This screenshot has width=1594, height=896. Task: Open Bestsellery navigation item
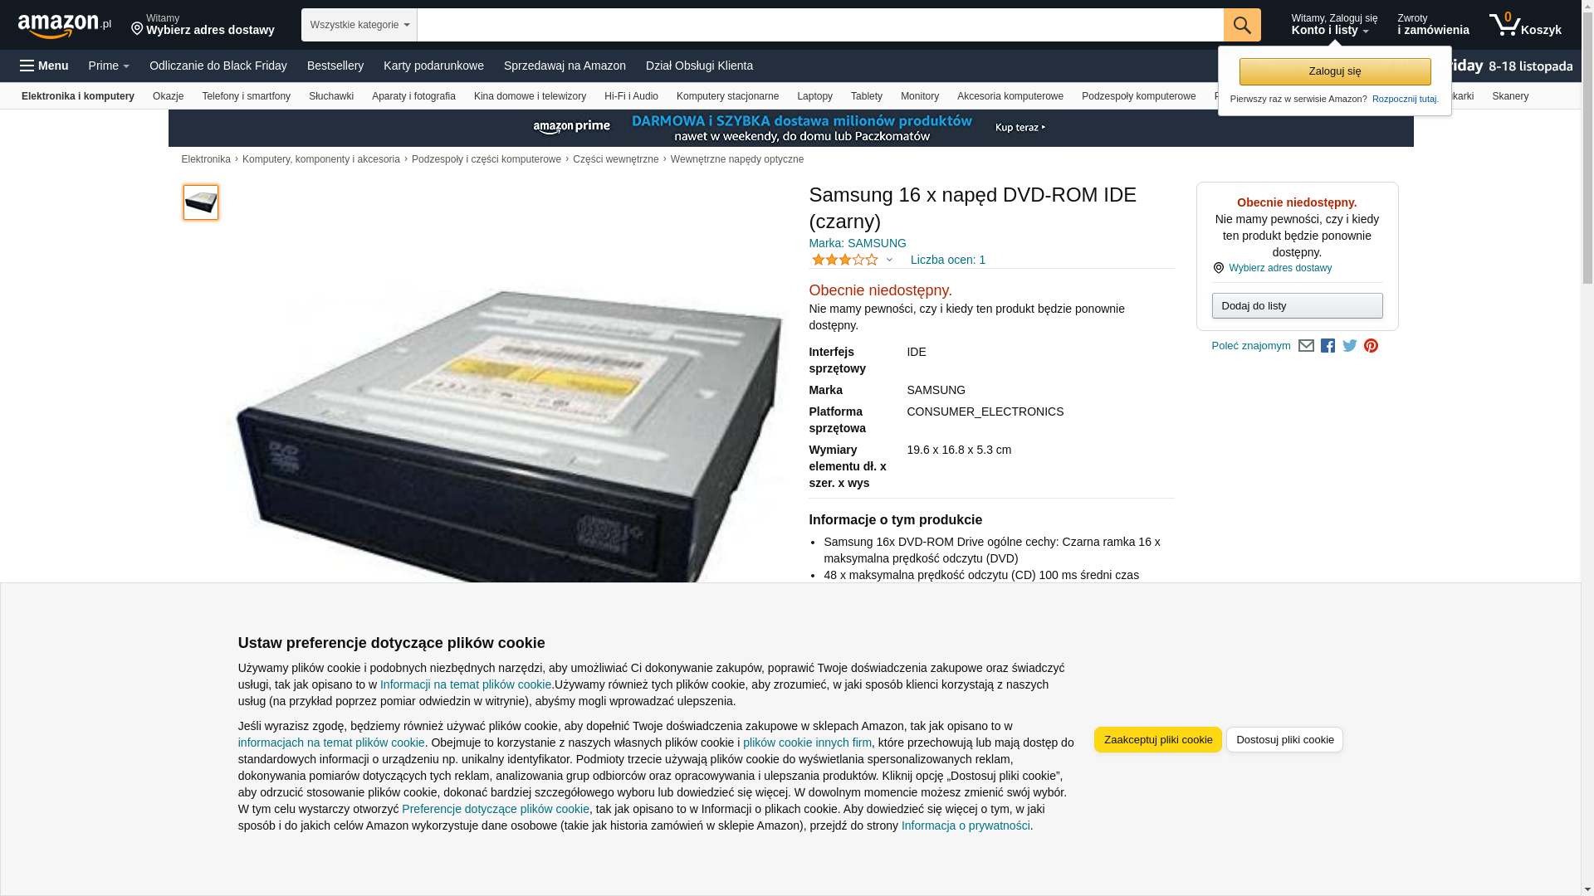point(335,66)
